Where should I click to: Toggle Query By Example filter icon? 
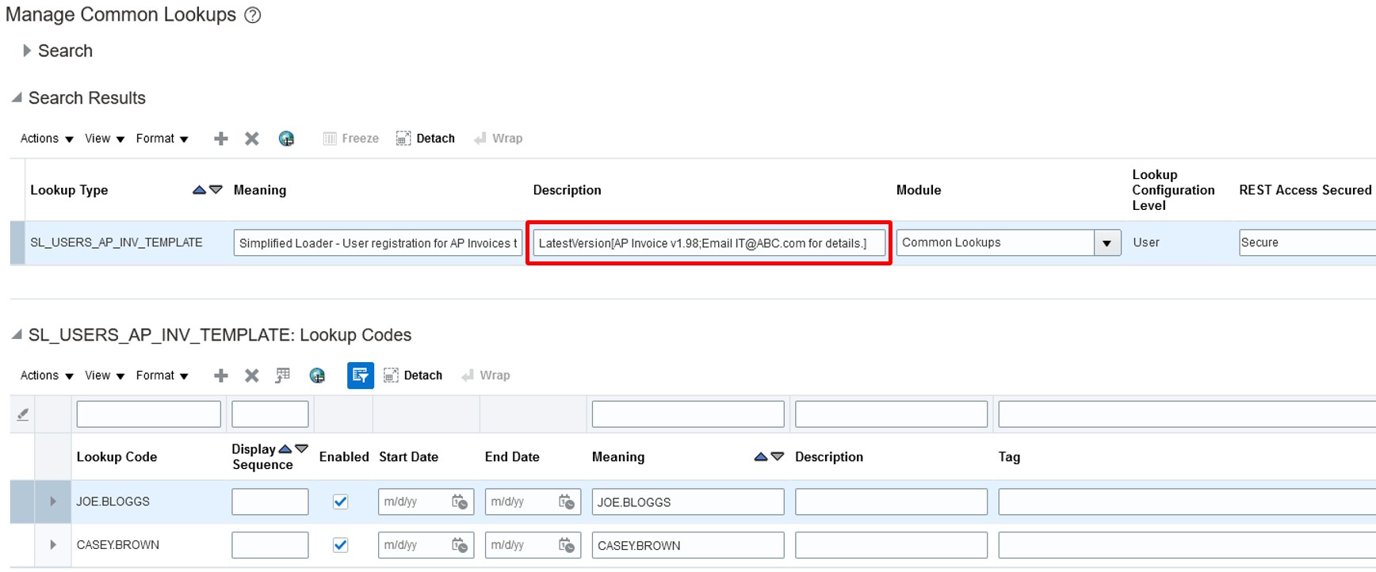click(361, 376)
